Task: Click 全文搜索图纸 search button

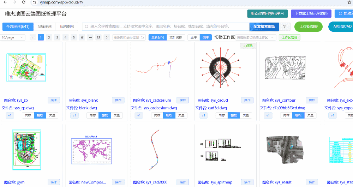Action: coord(264,26)
